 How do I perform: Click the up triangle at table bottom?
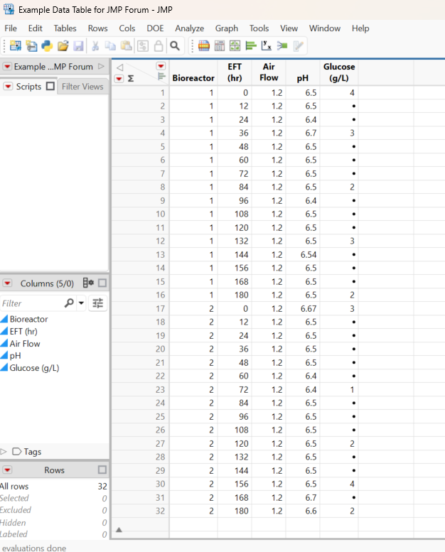tap(119, 529)
